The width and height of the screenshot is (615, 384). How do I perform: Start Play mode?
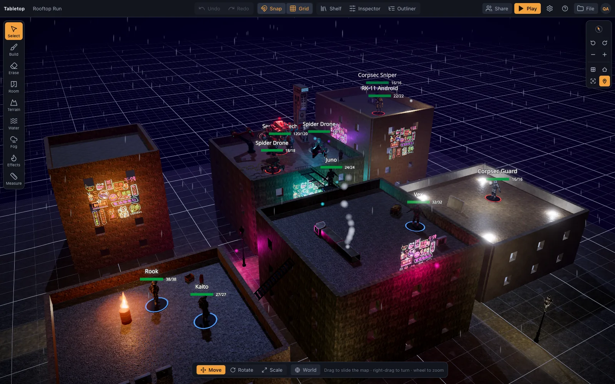pyautogui.click(x=527, y=8)
